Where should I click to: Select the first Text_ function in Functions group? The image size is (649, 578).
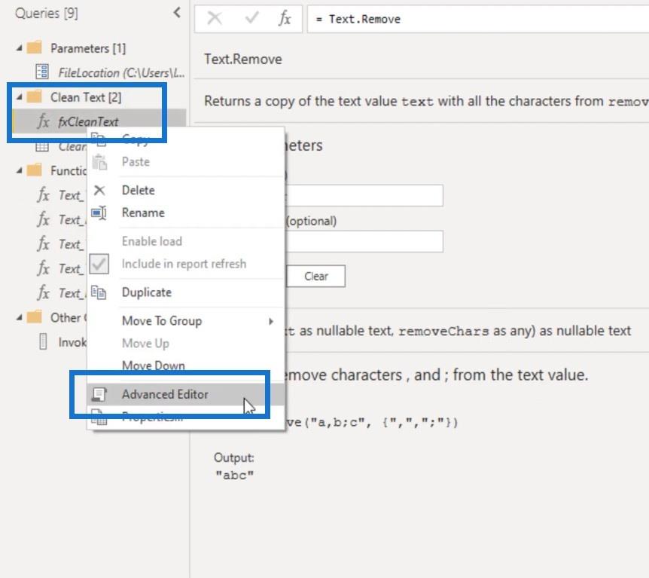[71, 195]
